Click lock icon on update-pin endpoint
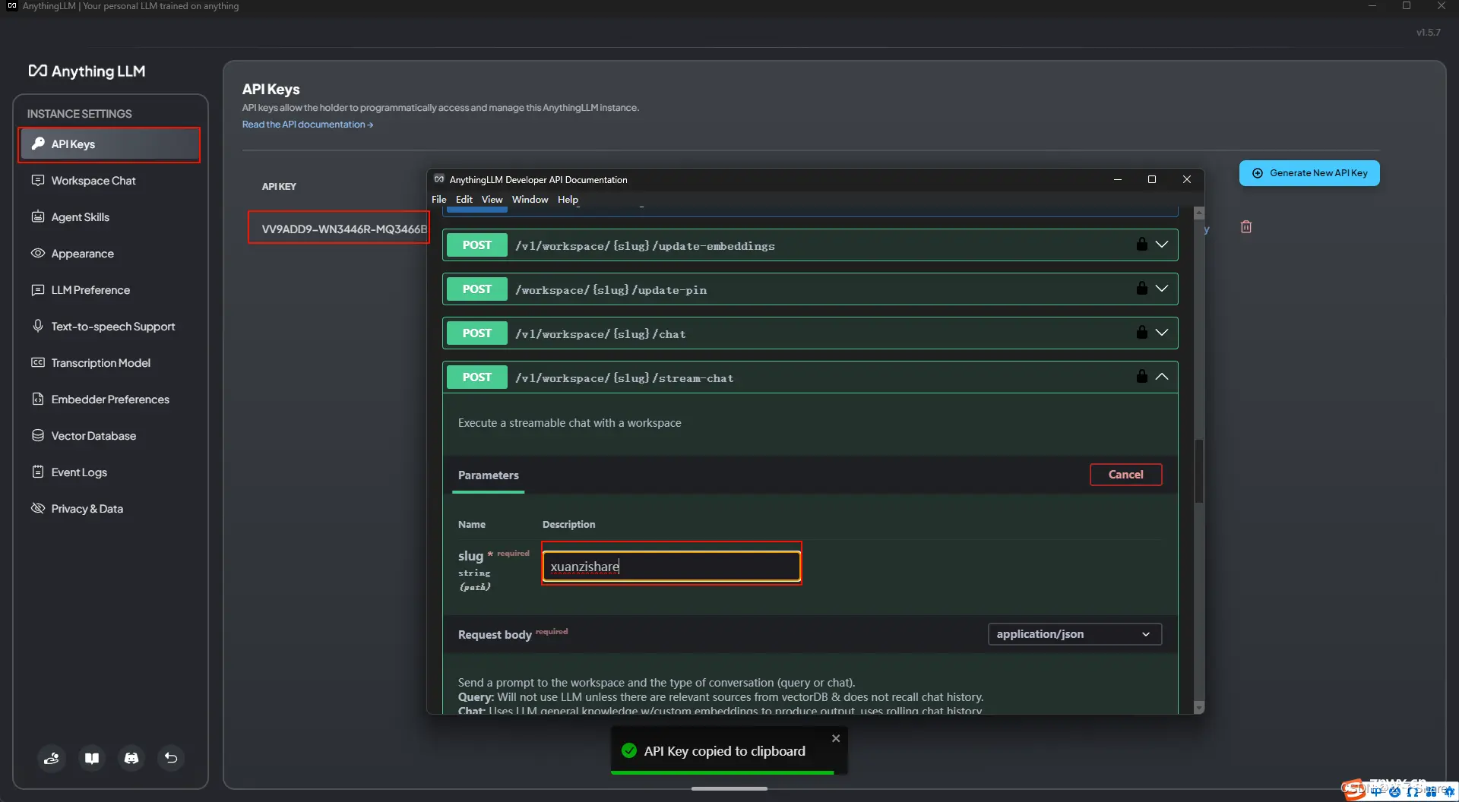This screenshot has width=1459, height=802. (1141, 288)
